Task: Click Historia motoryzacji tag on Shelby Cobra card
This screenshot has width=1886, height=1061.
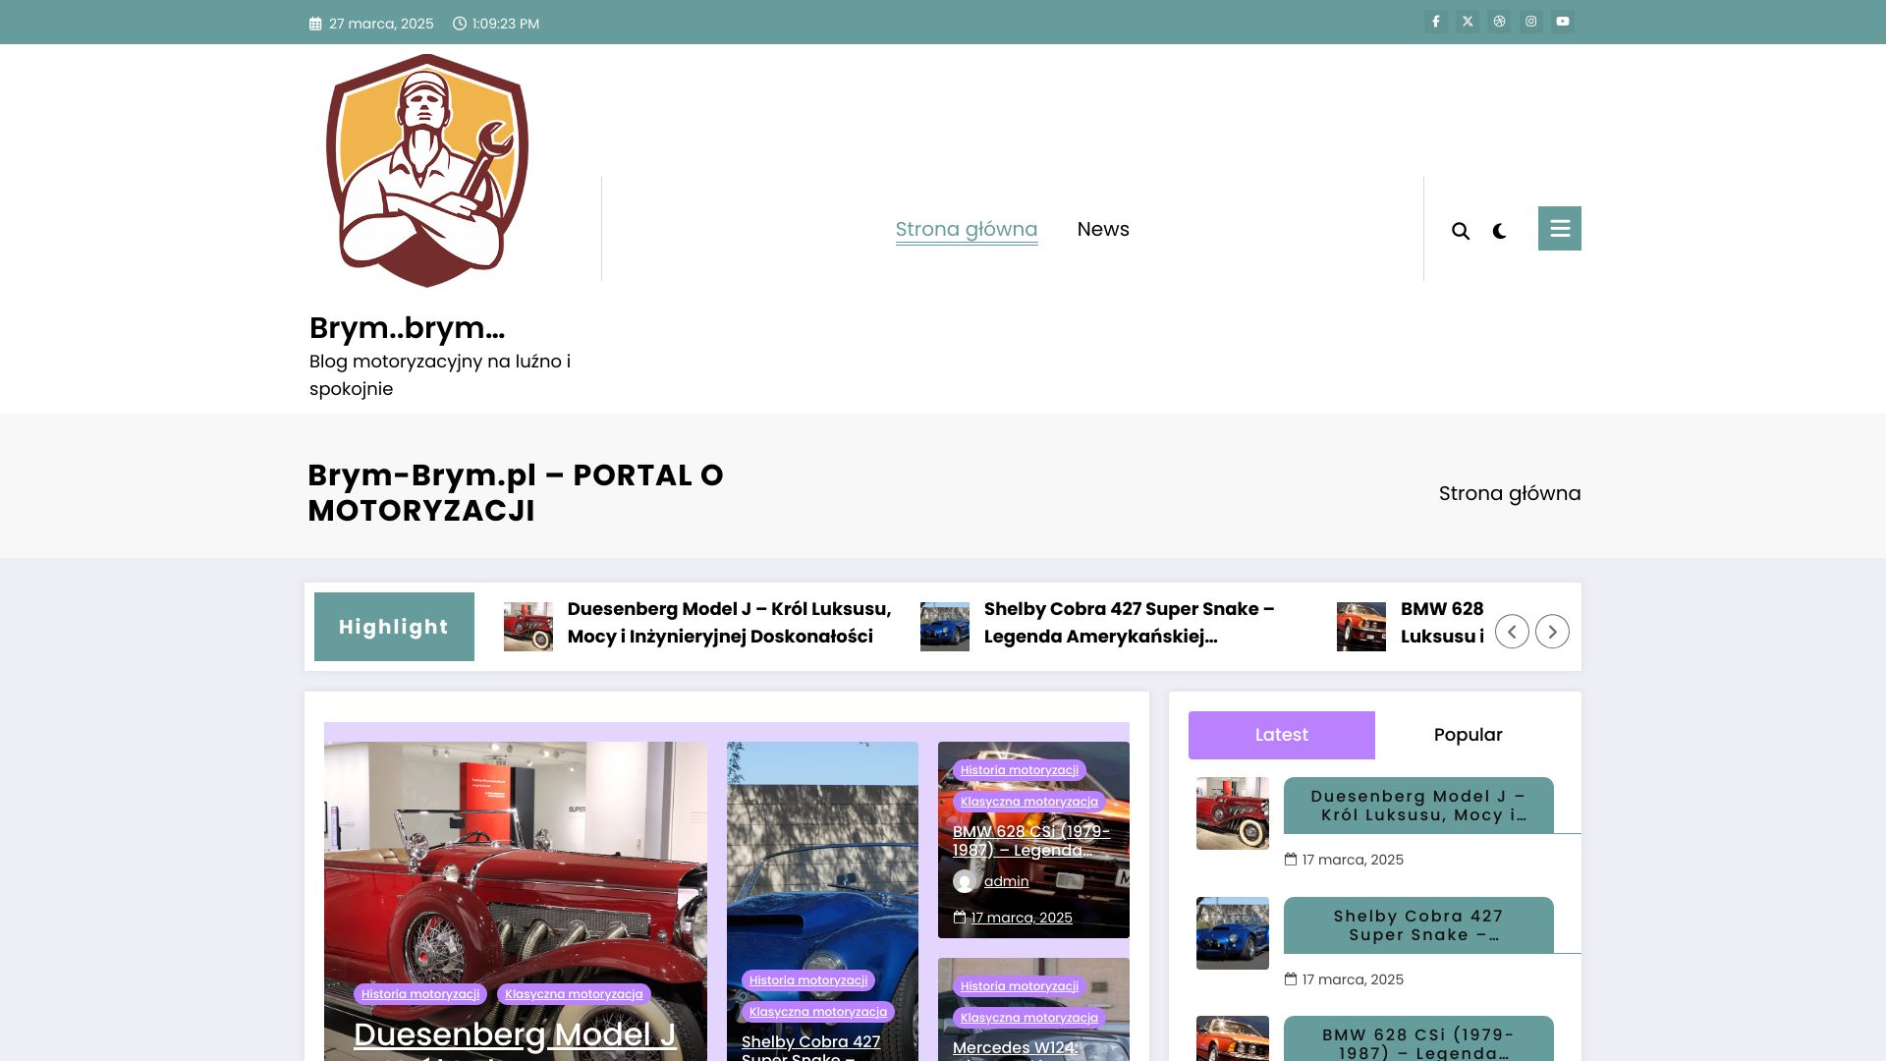Action: [x=808, y=980]
